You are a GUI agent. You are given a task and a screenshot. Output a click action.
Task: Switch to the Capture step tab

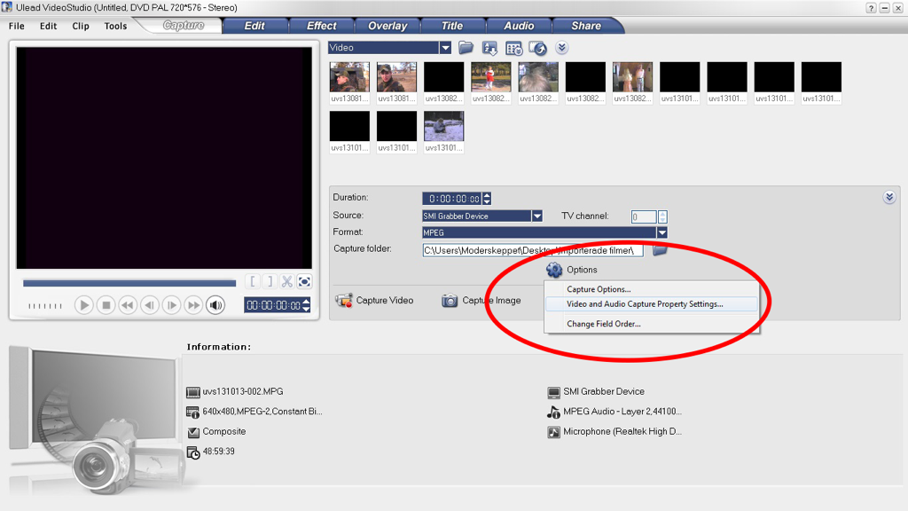[183, 26]
